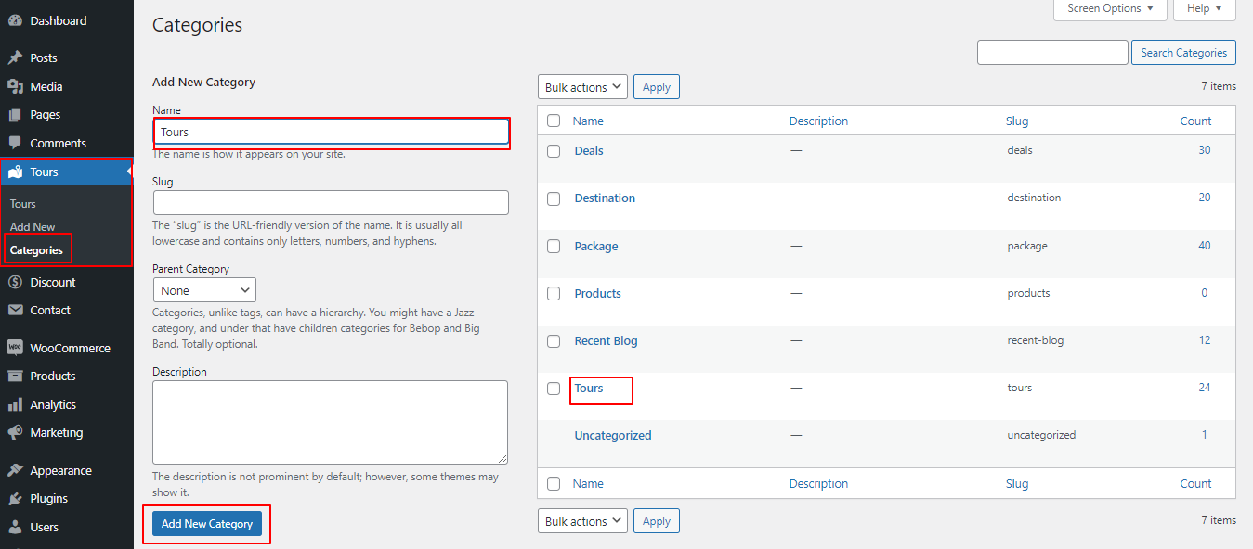Click the Posts pushpin icon

(15, 57)
